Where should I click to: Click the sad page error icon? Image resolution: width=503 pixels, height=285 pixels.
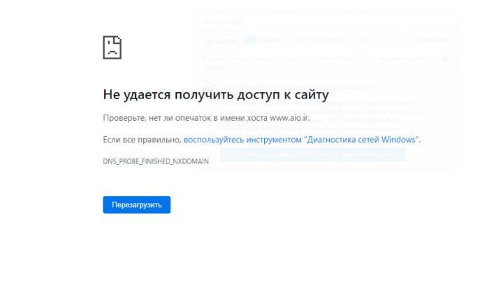tap(112, 47)
